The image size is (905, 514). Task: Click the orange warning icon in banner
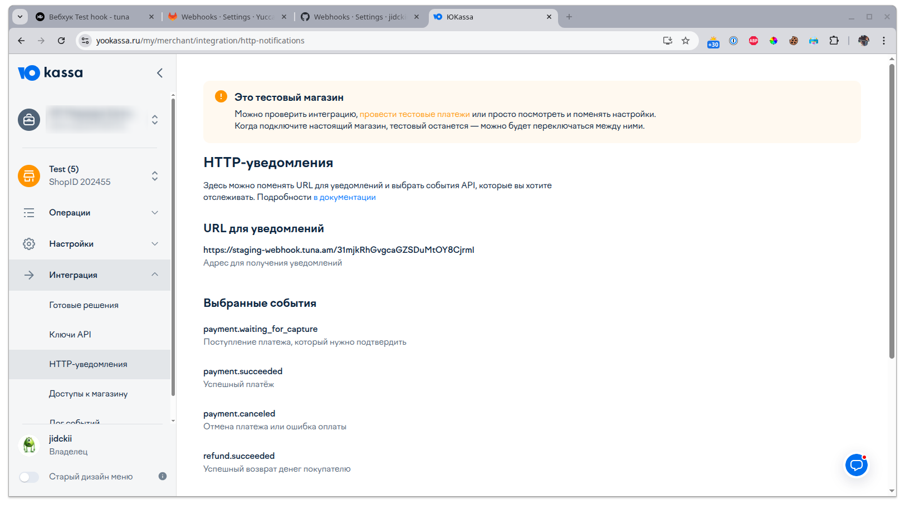[x=221, y=96]
